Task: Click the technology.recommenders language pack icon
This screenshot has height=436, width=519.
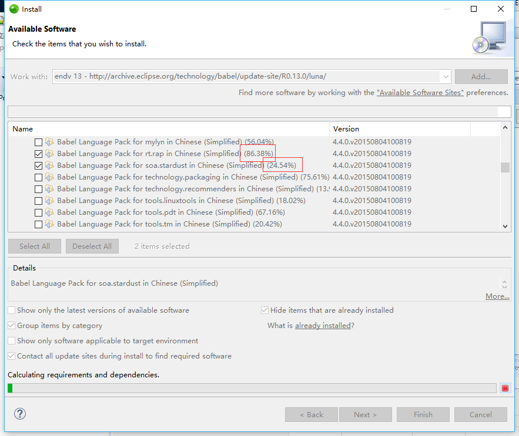Action: coord(49,189)
